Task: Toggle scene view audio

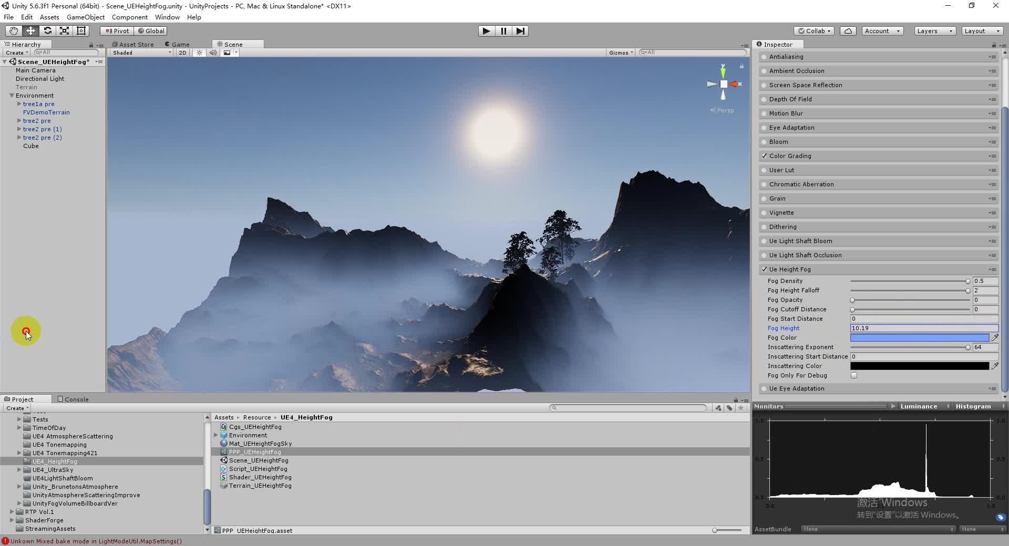Action: (212, 52)
